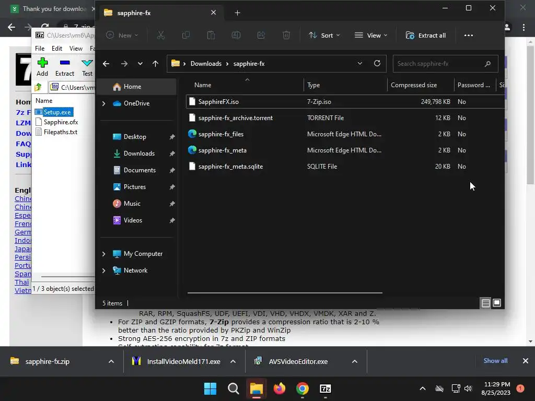Switch to details view layout icon
Viewport: 535px width, 401px height.
tap(485, 303)
